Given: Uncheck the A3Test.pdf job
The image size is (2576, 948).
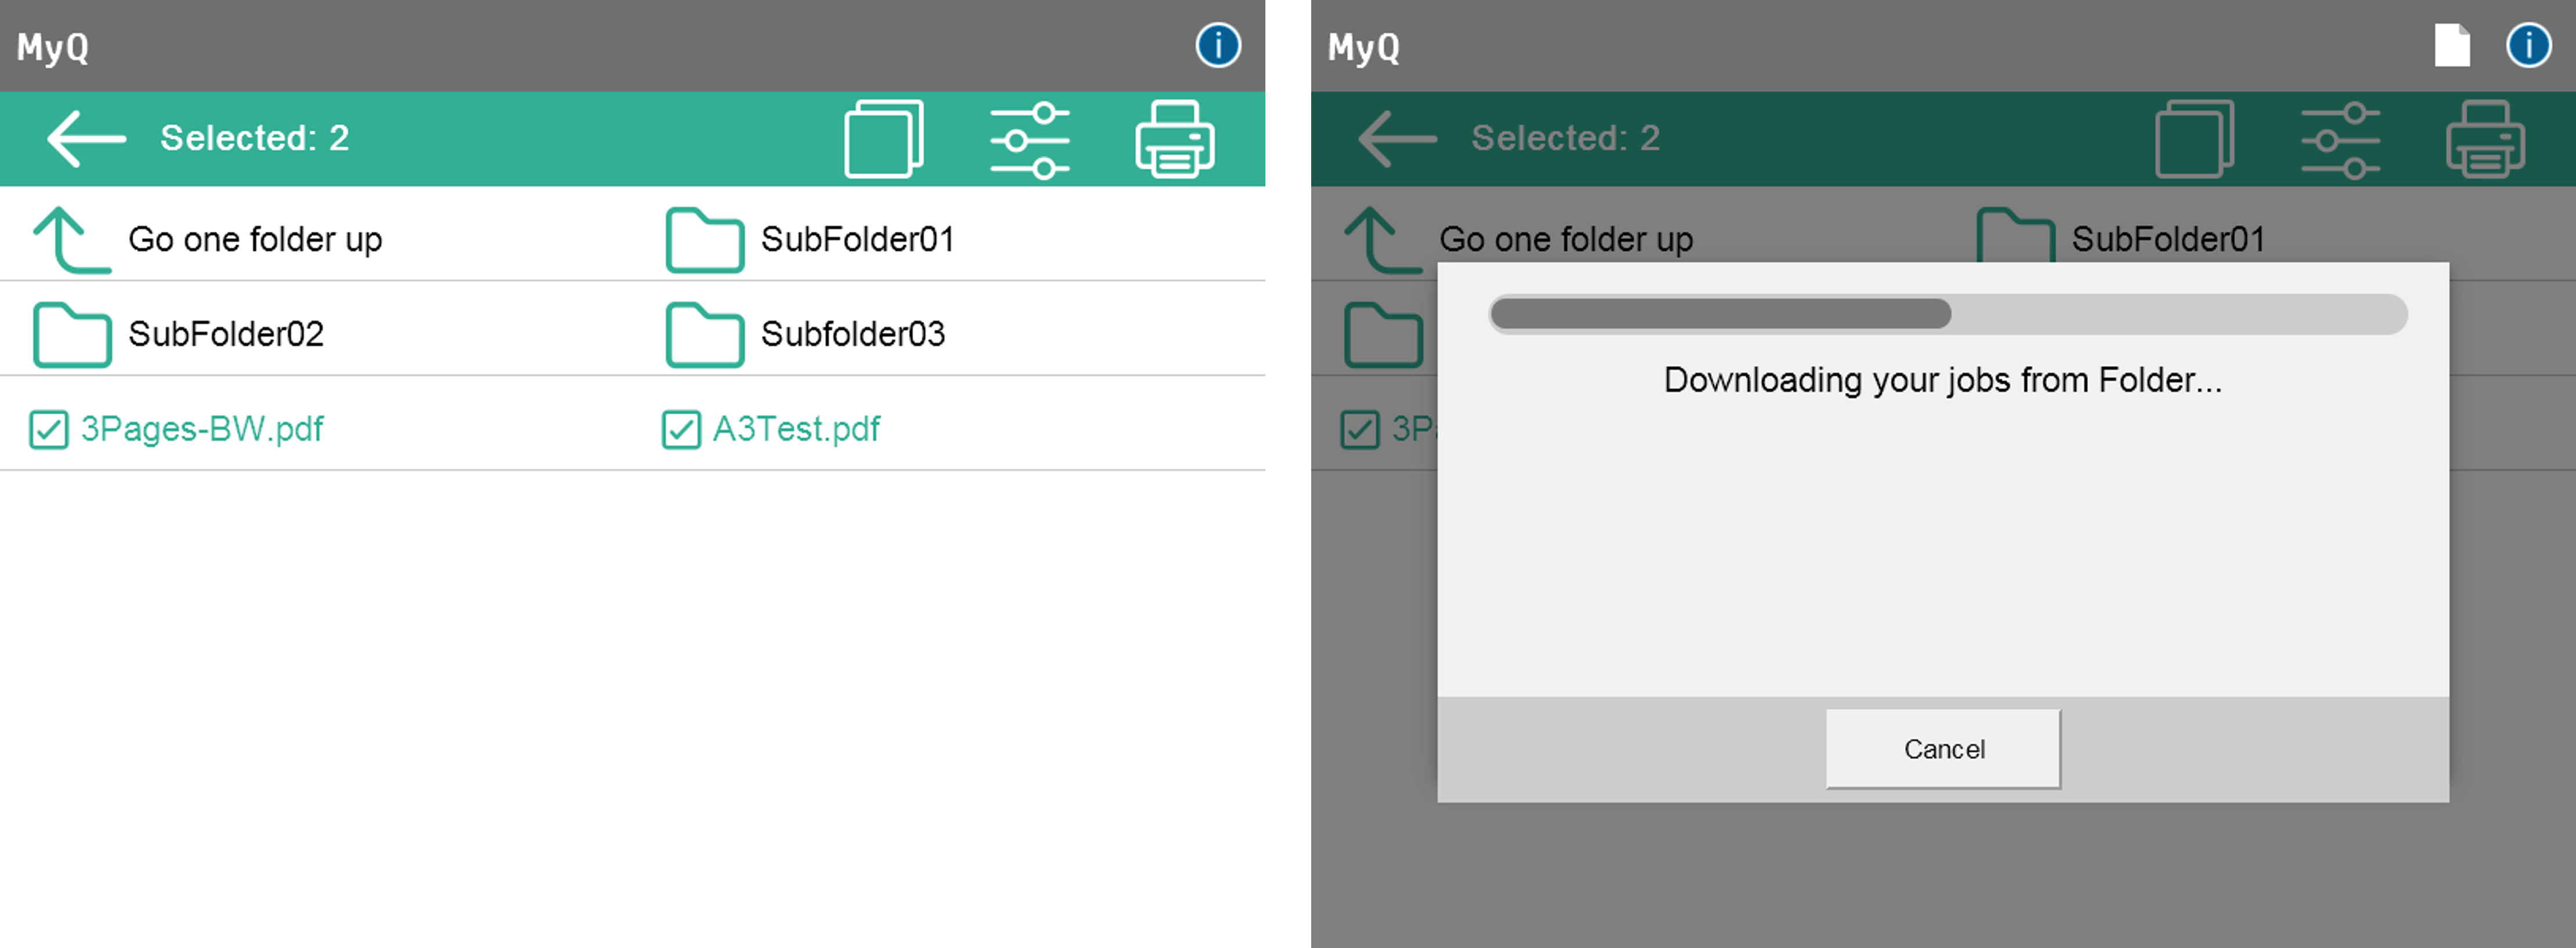Looking at the screenshot, I should tap(681, 429).
